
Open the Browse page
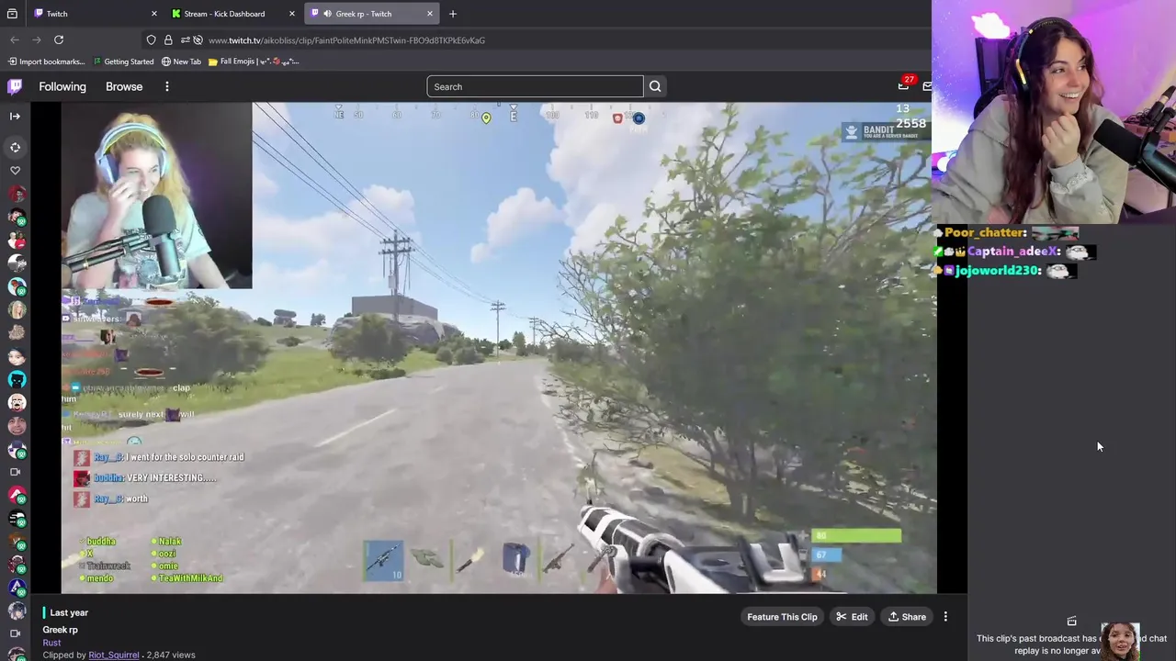click(x=124, y=86)
